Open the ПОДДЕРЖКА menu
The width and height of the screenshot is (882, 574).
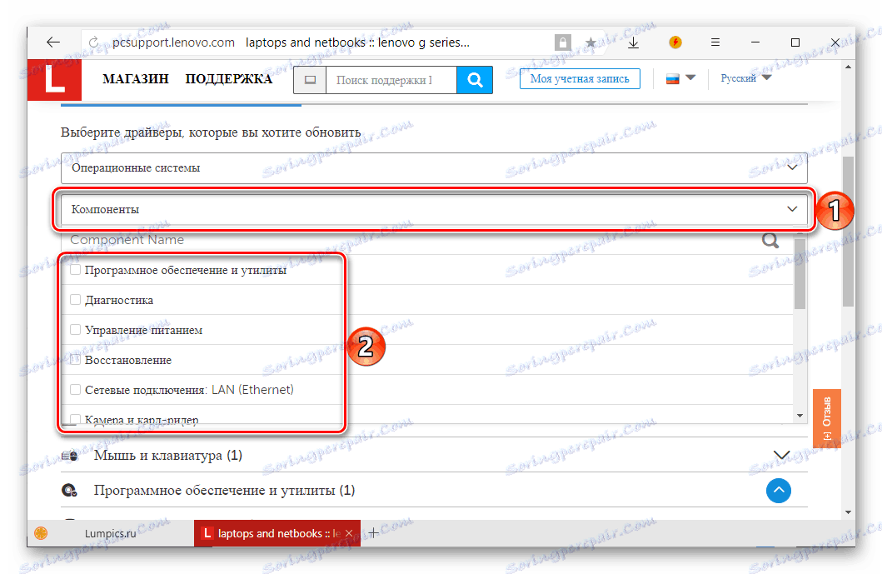coord(228,79)
